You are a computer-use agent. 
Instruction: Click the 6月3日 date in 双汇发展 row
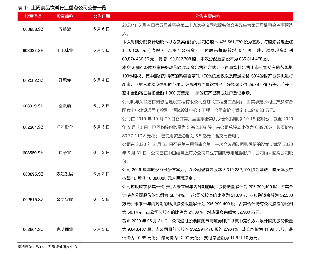tap(102, 174)
